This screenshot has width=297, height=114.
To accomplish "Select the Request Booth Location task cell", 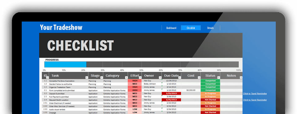I will tap(68, 100).
